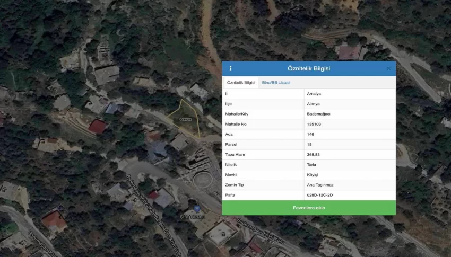
Task: Click the Parsel value 18
Action: click(x=309, y=144)
